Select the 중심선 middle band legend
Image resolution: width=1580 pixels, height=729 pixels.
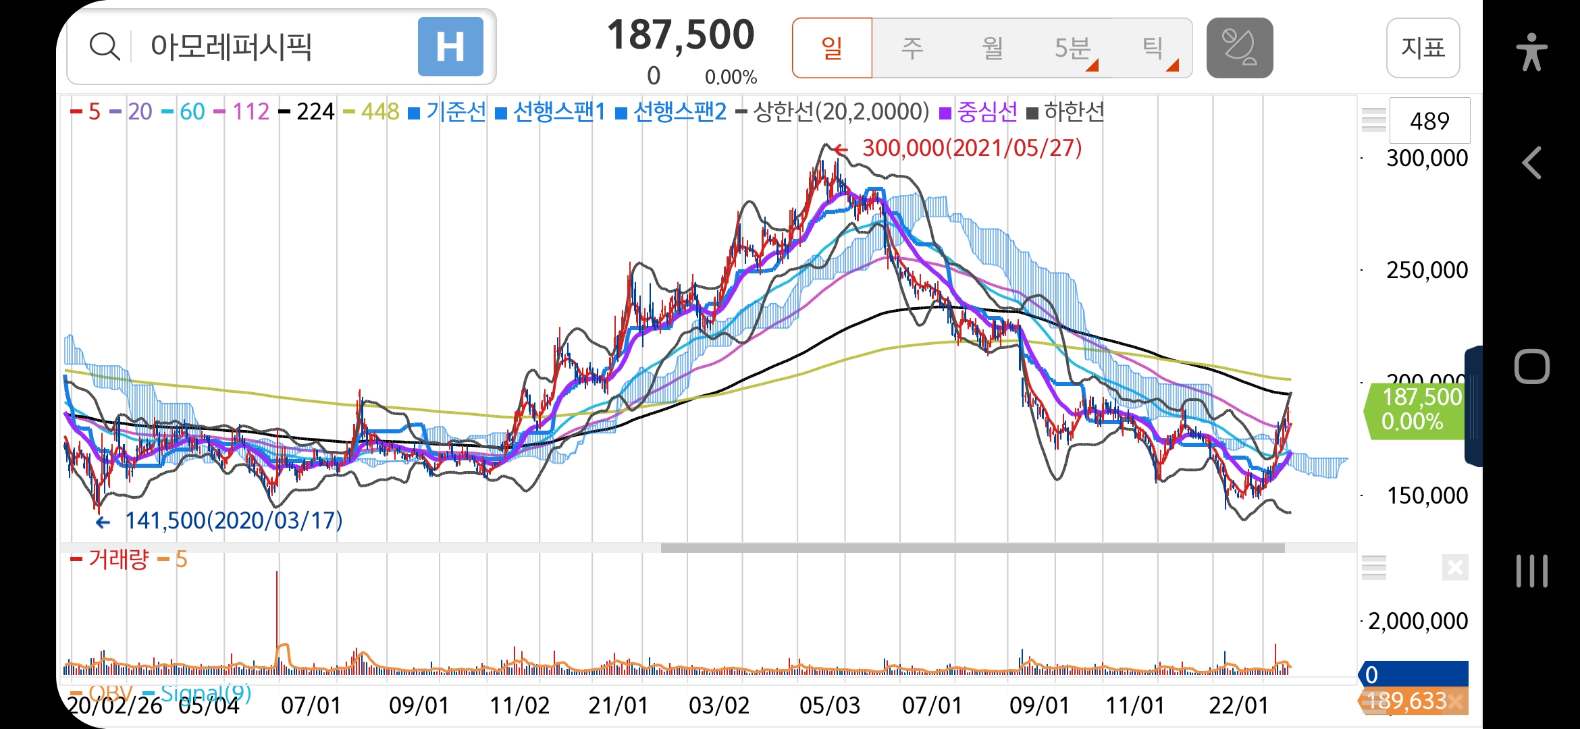point(978,111)
